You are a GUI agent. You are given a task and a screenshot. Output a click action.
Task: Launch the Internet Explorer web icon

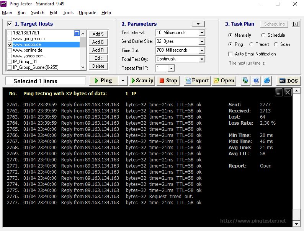pos(267,81)
